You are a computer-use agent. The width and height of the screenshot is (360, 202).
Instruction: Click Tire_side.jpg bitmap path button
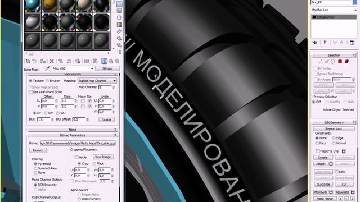pyautogui.click(x=78, y=143)
